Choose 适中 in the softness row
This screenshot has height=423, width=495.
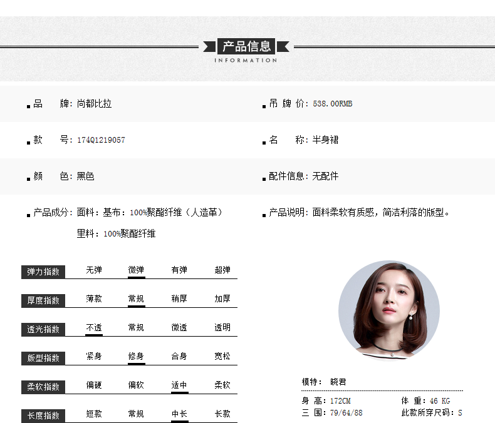[179, 385]
